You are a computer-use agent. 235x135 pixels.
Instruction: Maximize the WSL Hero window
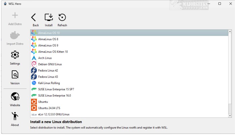[x=219, y=4]
